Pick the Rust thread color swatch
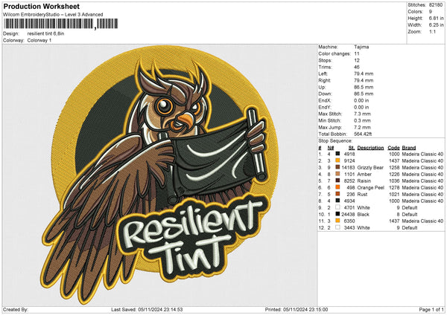Viewport: 447px width, 315px height. (x=337, y=194)
